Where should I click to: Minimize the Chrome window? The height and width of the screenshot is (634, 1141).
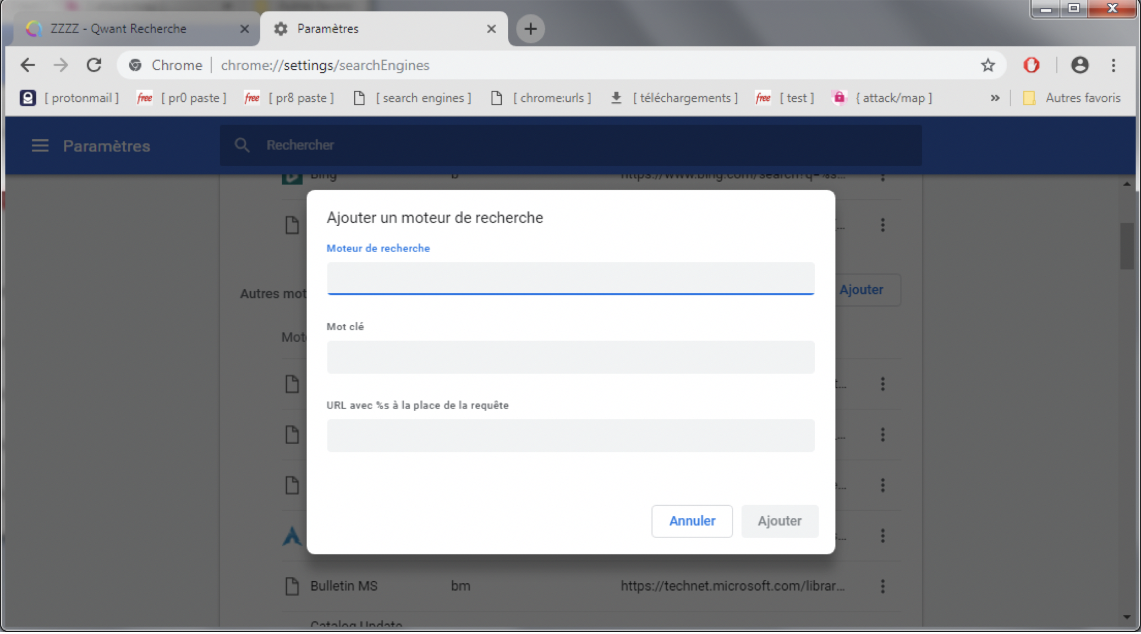[x=1046, y=9]
